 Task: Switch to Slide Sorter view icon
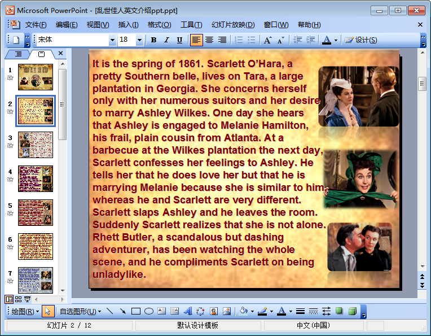[x=19, y=299]
